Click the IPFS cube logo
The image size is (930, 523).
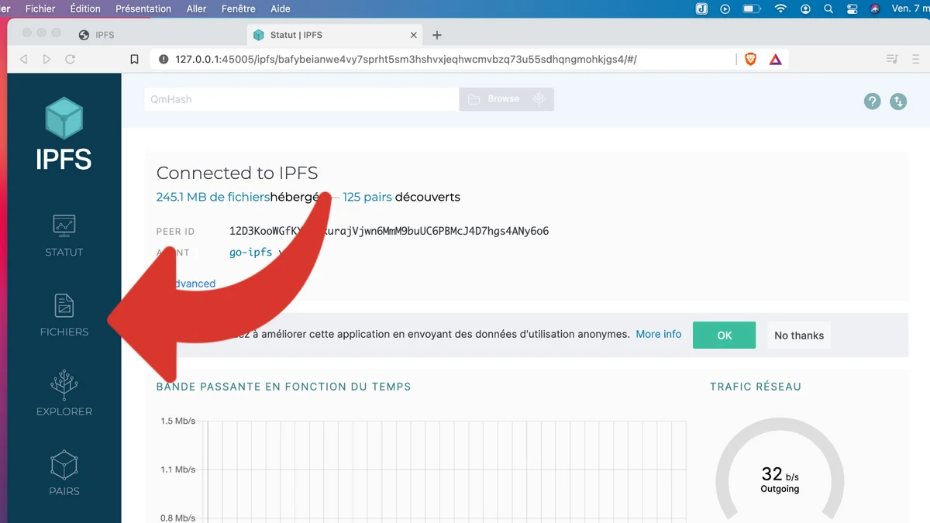point(64,118)
